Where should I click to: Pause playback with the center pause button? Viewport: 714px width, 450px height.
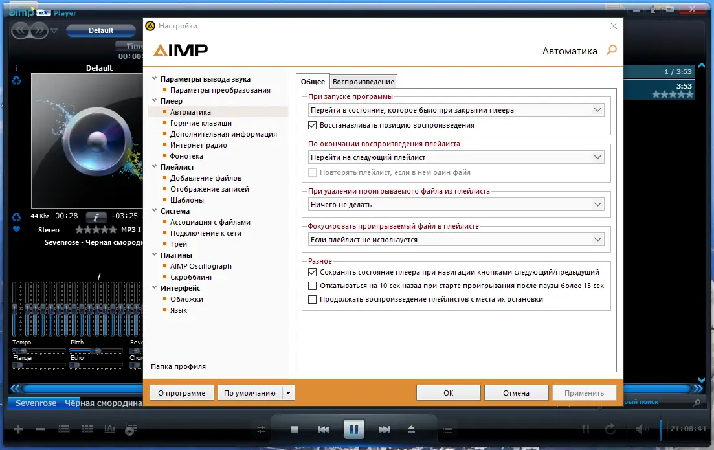click(x=353, y=429)
